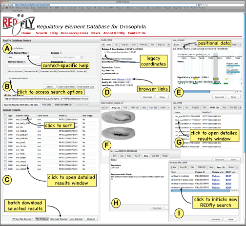Screen dimensions: 246x226
Task: Check the box for eve_EL row
Action: point(5,127)
